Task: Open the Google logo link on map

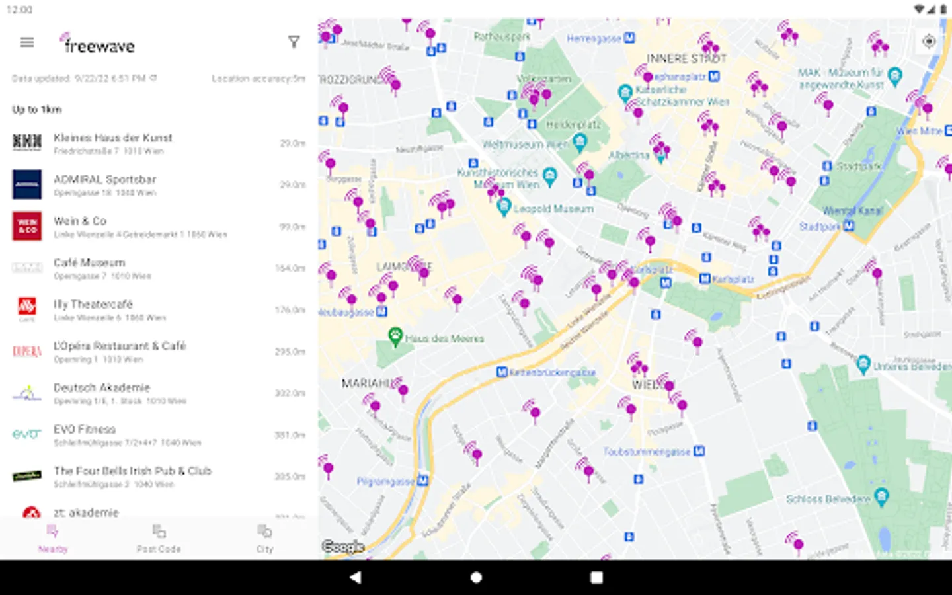Action: coord(342,547)
